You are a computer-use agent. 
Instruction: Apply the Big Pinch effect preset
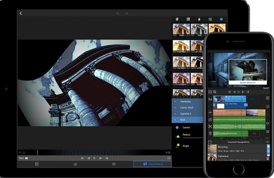(x=181, y=63)
